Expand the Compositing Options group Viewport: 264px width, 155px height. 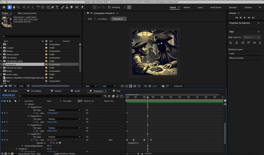coord(22,146)
